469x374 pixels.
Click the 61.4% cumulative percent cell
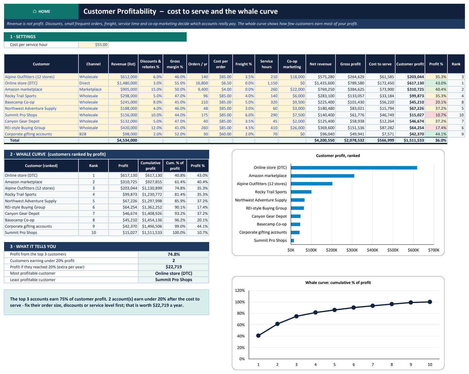(x=175, y=182)
